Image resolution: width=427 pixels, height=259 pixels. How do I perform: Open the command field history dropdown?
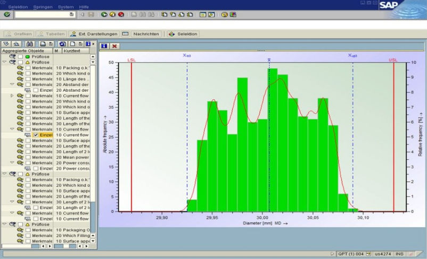[72, 15]
